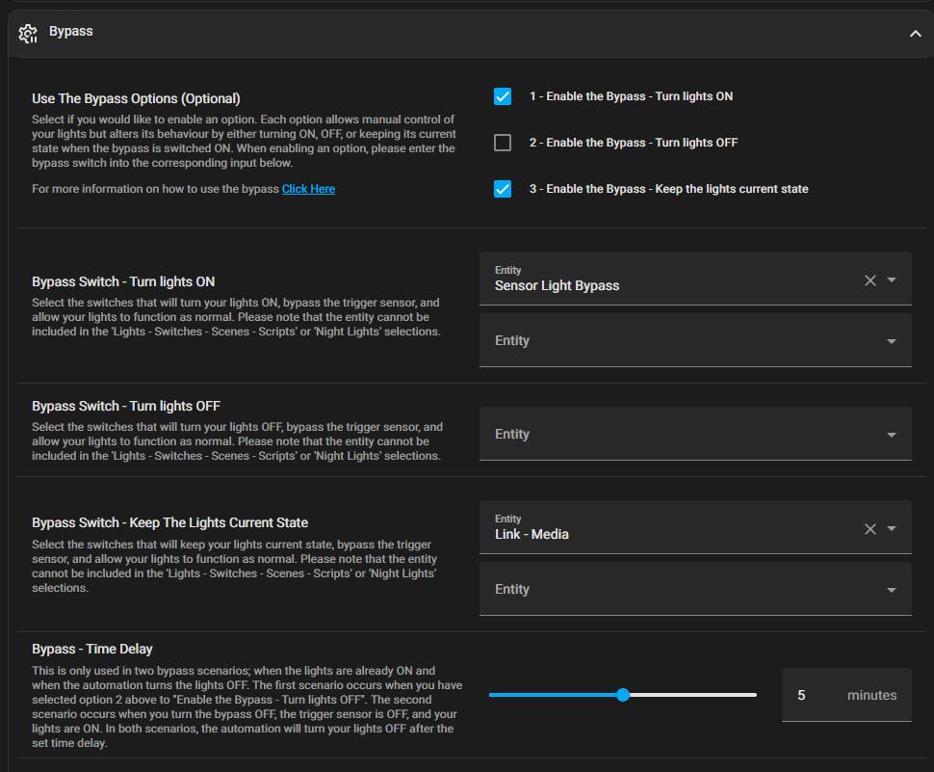Click the slider track right of handle

692,695
